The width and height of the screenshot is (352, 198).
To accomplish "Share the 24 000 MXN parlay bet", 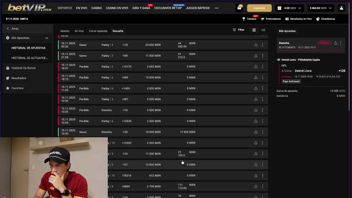I will [x=256, y=45].
